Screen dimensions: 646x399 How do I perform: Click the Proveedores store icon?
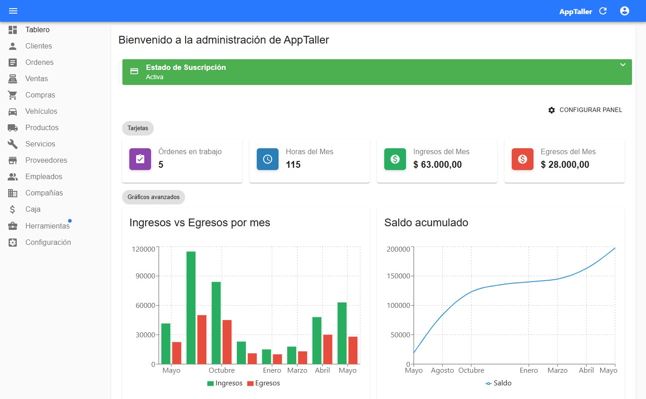(13, 161)
